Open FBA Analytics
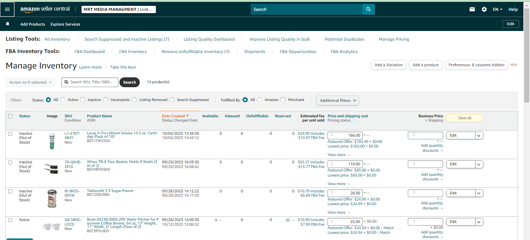530x240 pixels. tap(344, 51)
